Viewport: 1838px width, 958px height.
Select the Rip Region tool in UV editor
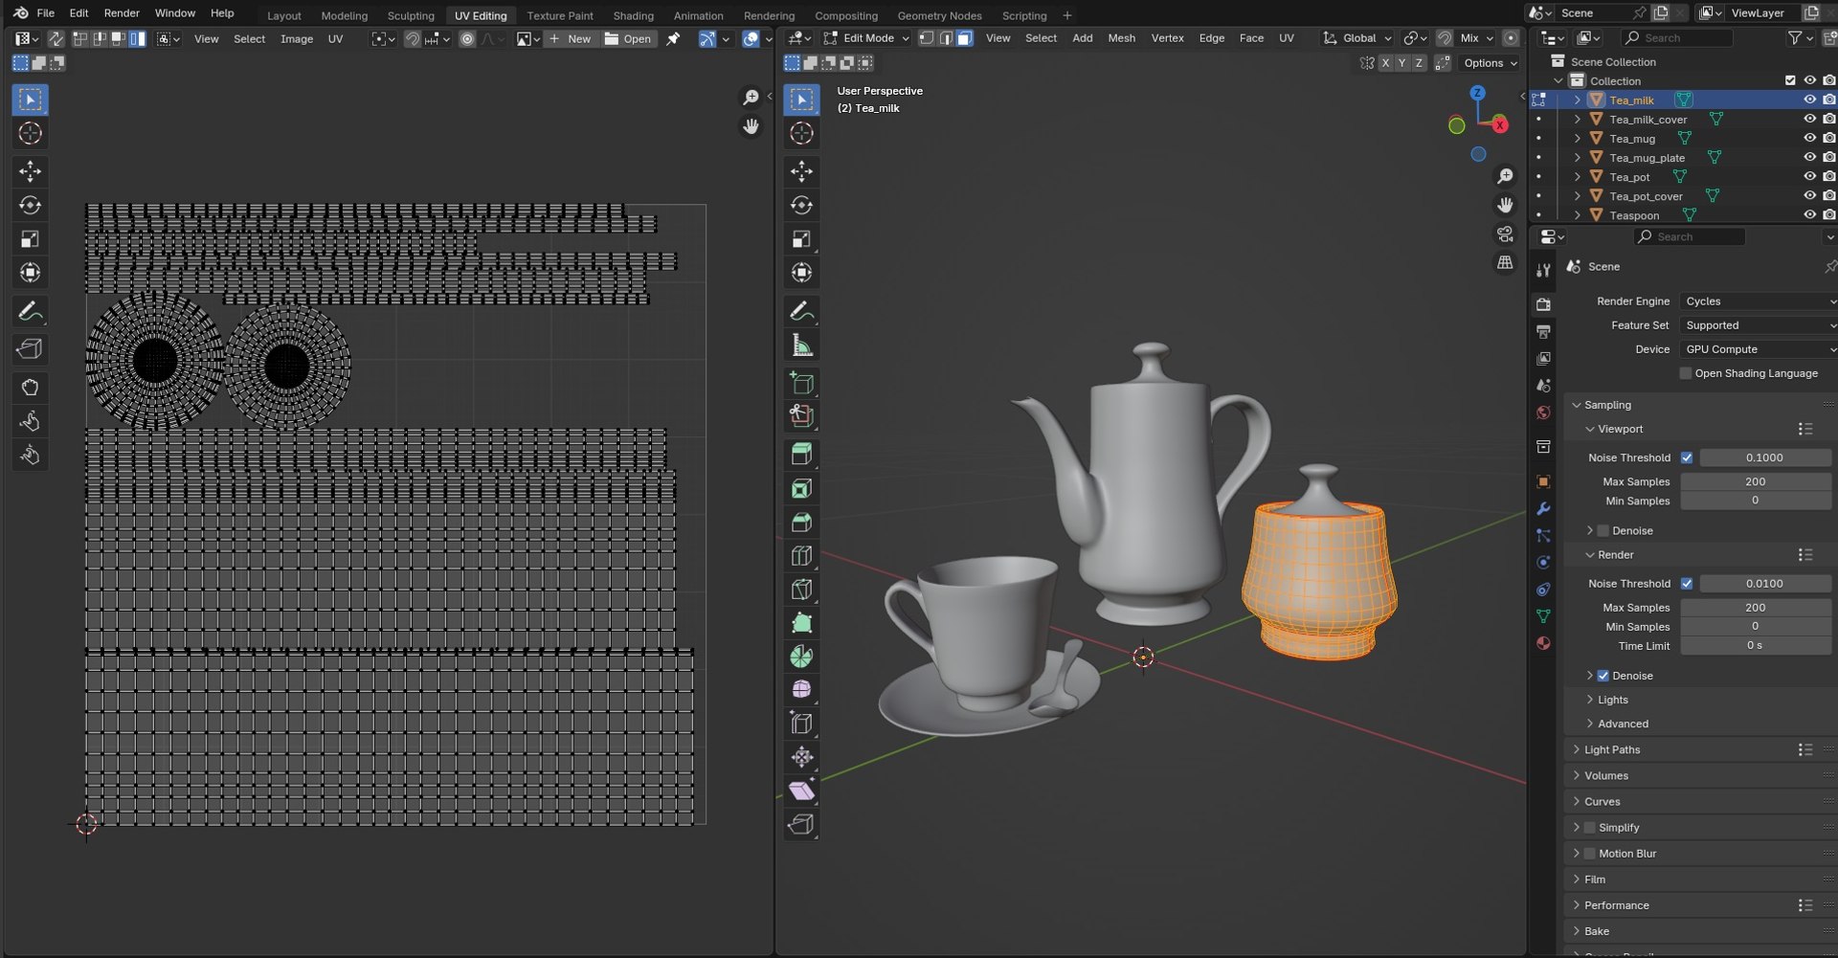(x=30, y=349)
